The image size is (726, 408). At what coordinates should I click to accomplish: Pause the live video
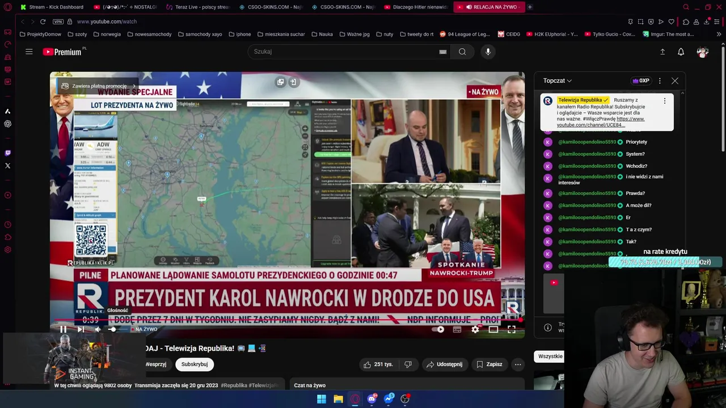[64, 329]
